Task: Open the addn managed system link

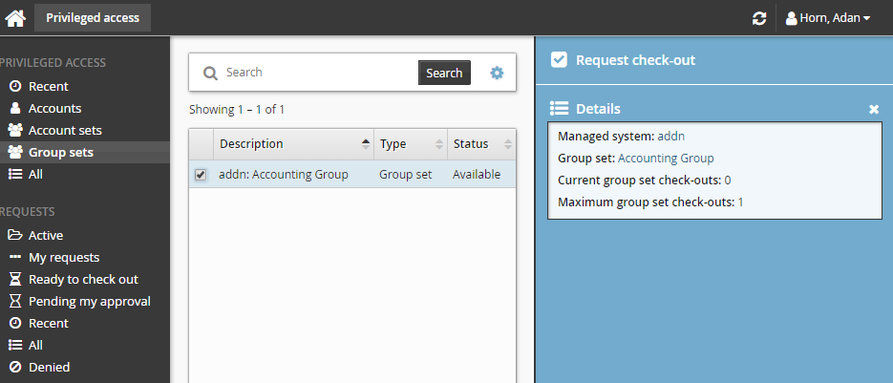Action: [670, 137]
